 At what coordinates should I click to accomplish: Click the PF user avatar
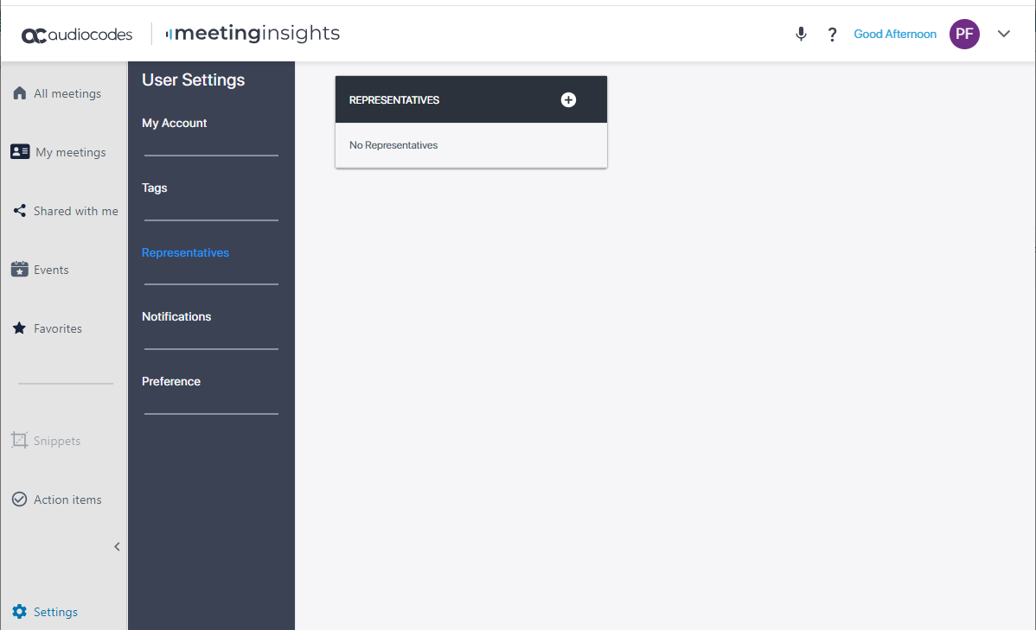964,35
